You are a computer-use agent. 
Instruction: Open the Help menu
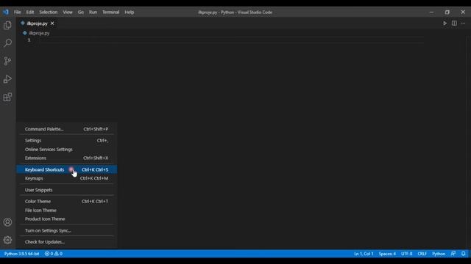point(130,12)
